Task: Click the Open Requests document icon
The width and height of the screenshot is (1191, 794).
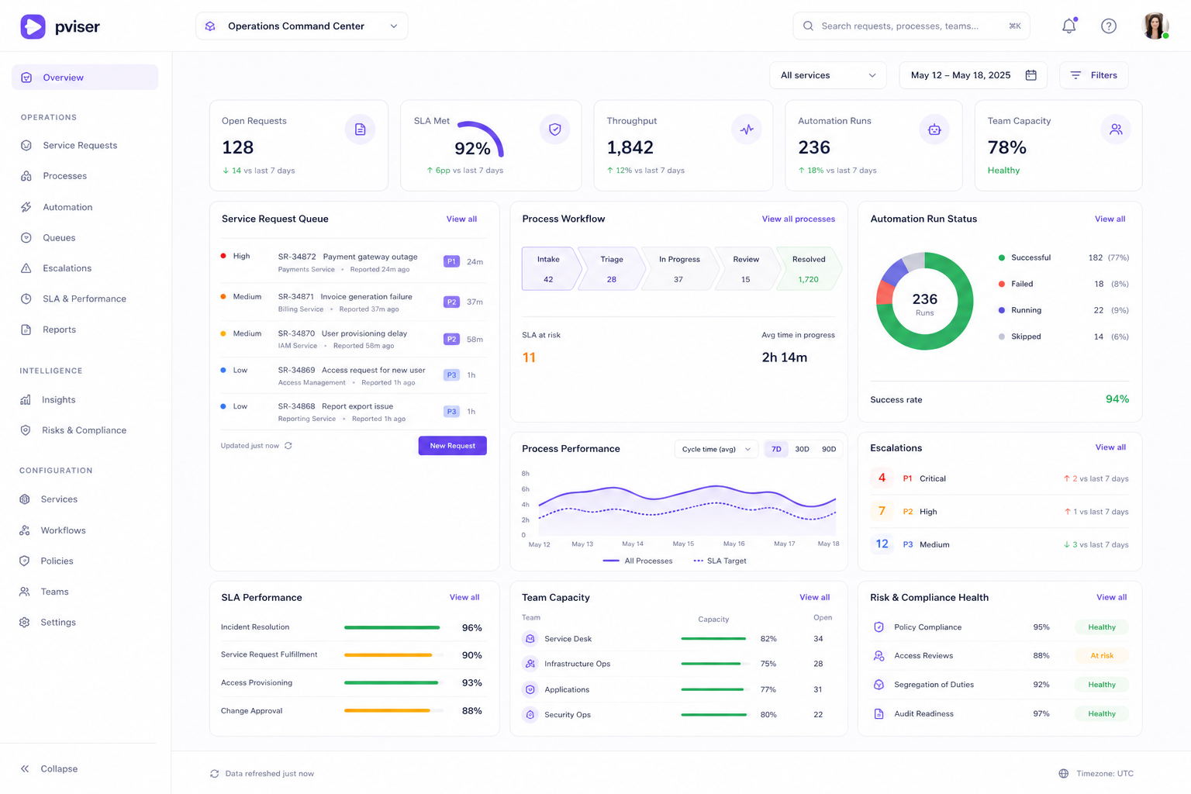Action: click(x=360, y=129)
